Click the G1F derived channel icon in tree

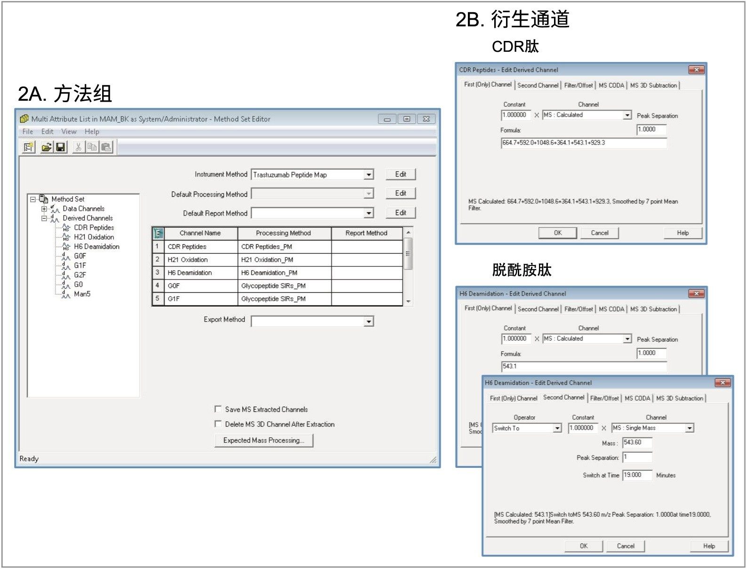[66, 265]
